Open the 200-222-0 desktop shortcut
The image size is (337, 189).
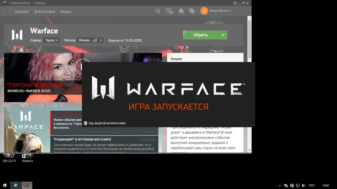(9, 158)
